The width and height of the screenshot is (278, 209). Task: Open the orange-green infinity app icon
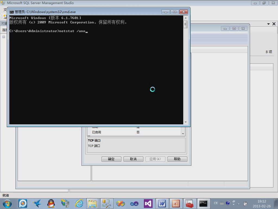coord(121,204)
